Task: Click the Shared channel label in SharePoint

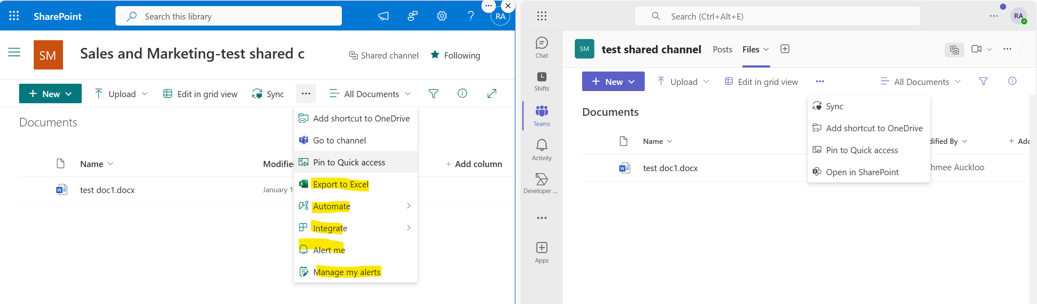Action: (x=384, y=55)
